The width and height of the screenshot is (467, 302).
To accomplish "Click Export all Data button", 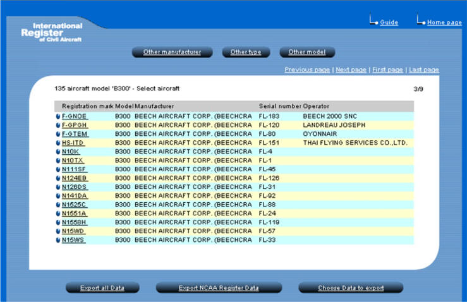I will (x=102, y=288).
